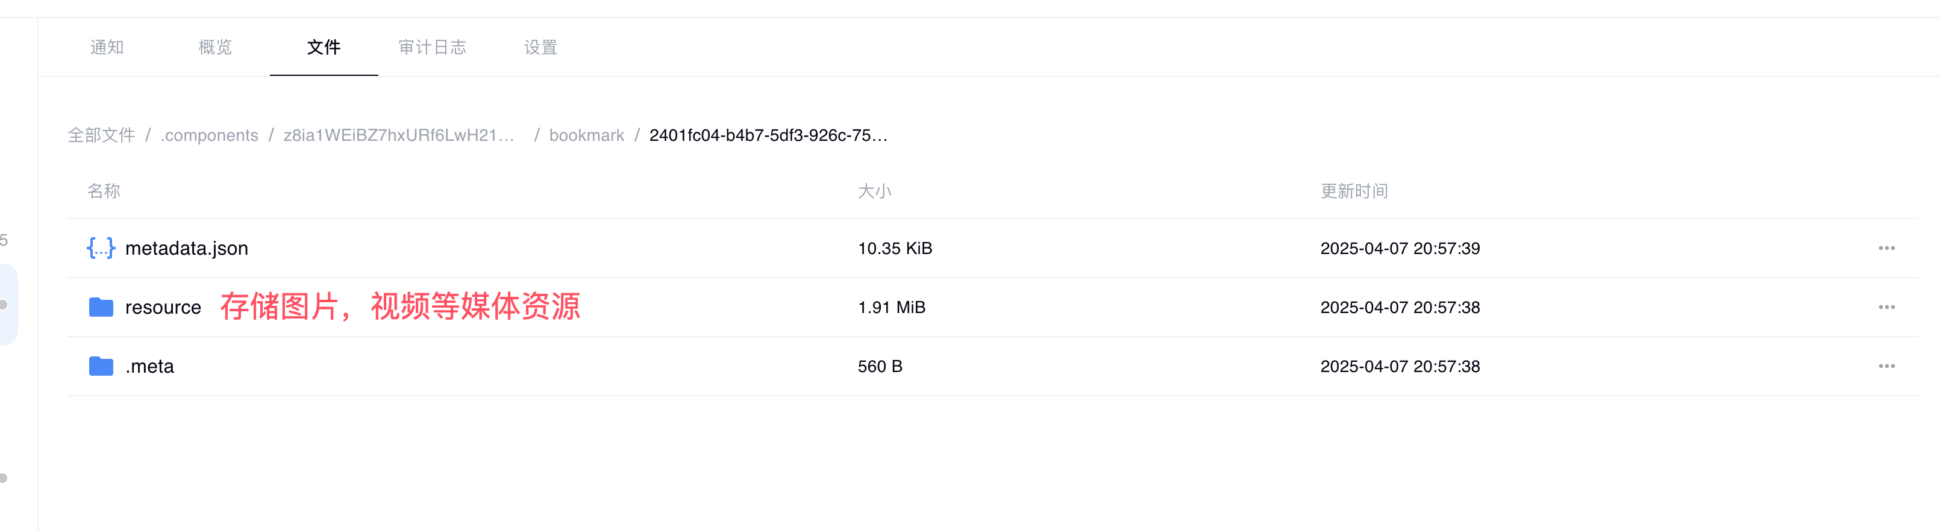Screen dimensions: 1940x531
Task: Open more options for metadata.json
Action: 1886,248
